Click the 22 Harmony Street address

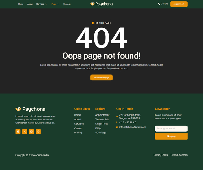[x=130, y=117]
